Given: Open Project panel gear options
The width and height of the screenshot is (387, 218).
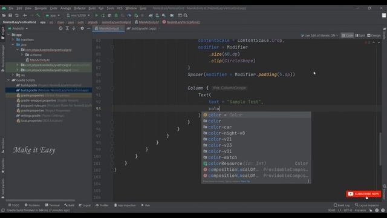Looking at the screenshot, I should 82,28.
